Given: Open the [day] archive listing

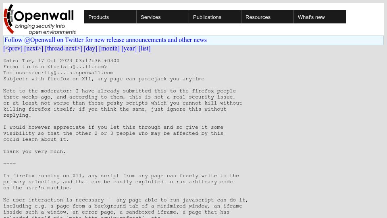Looking at the screenshot, I should 91,48.
